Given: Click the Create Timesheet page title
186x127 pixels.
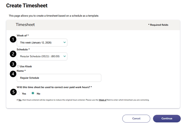Looking at the screenshot, I should point(27,6).
